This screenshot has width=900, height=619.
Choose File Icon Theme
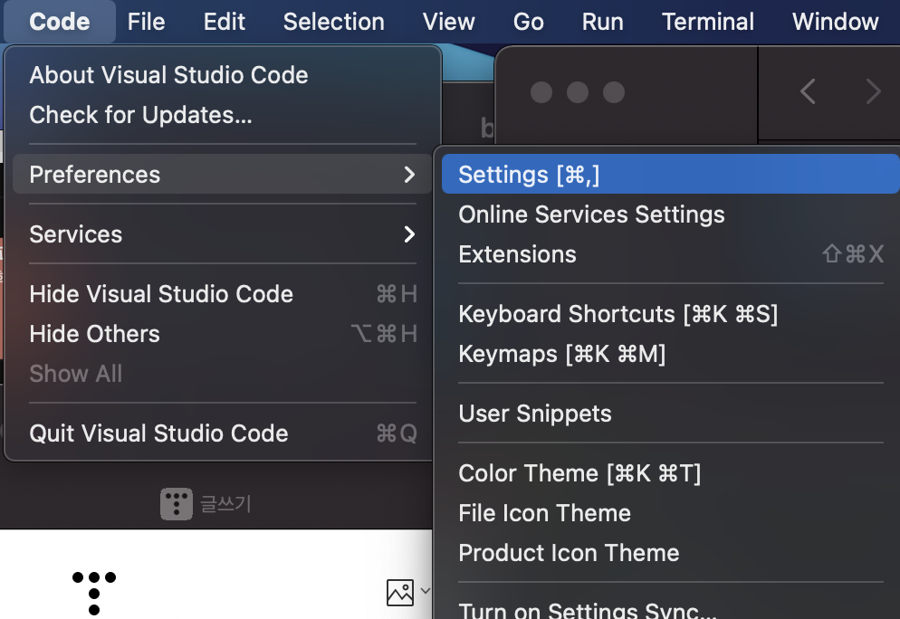(x=670, y=513)
